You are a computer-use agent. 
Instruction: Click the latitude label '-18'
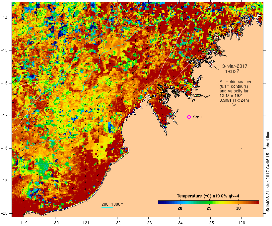pos(4,148)
